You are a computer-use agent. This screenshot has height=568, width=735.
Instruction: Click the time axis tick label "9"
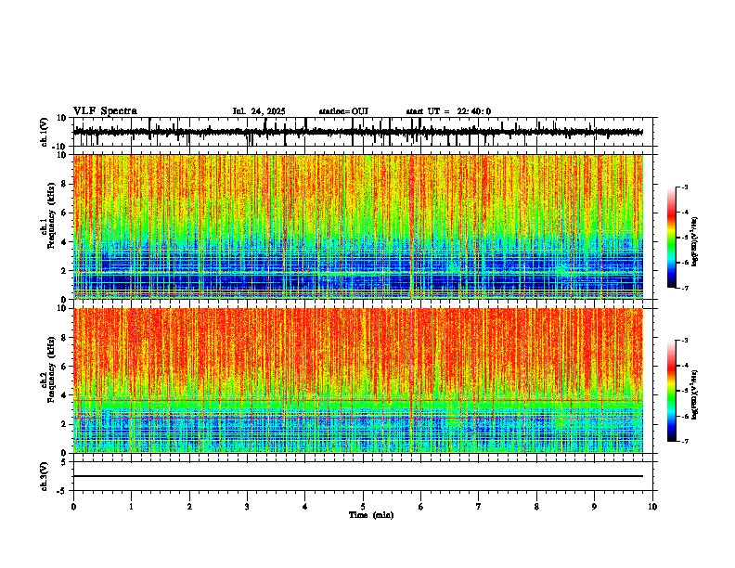594,507
